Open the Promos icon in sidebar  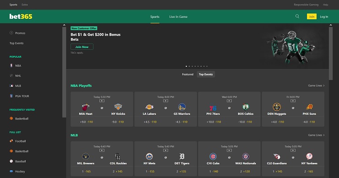coord(11,33)
